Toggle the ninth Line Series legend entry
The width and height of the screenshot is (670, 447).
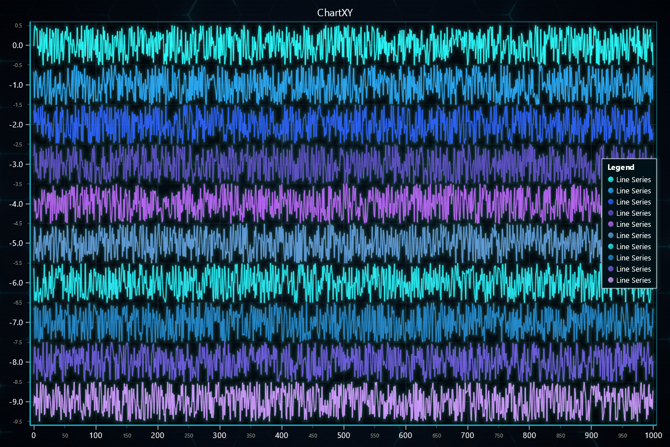[629, 269]
